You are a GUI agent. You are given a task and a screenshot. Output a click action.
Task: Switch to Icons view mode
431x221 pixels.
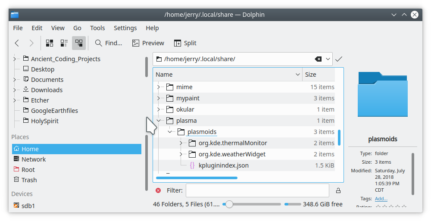click(50, 43)
